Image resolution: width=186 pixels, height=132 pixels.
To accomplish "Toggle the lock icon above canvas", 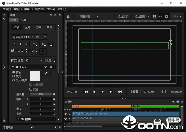I will click(x=68, y=16).
